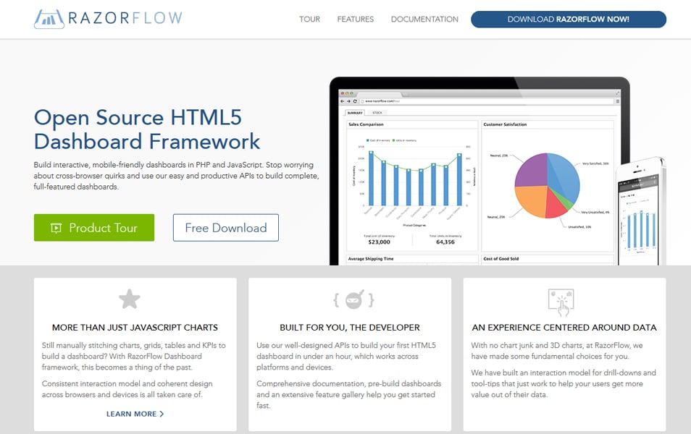Open the Tour navigation item

[x=309, y=20]
